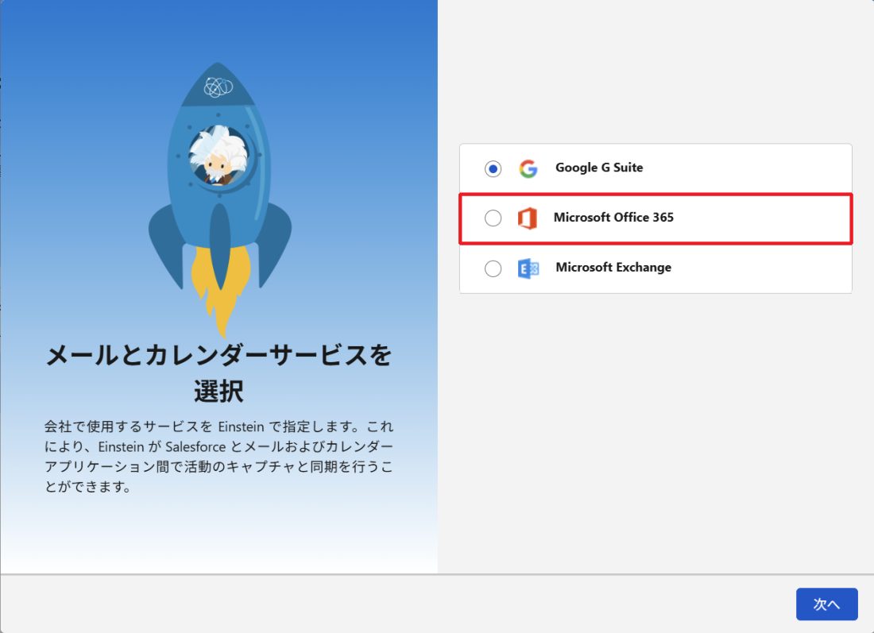Click the 次へ (Next) button
This screenshot has height=633, width=874.
click(826, 604)
